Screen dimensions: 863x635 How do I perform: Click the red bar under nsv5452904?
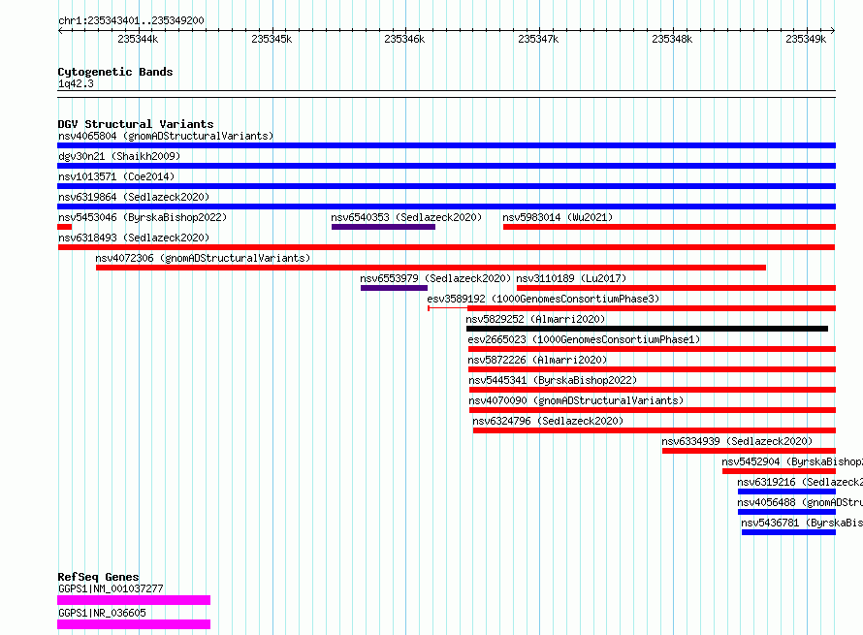coord(779,471)
